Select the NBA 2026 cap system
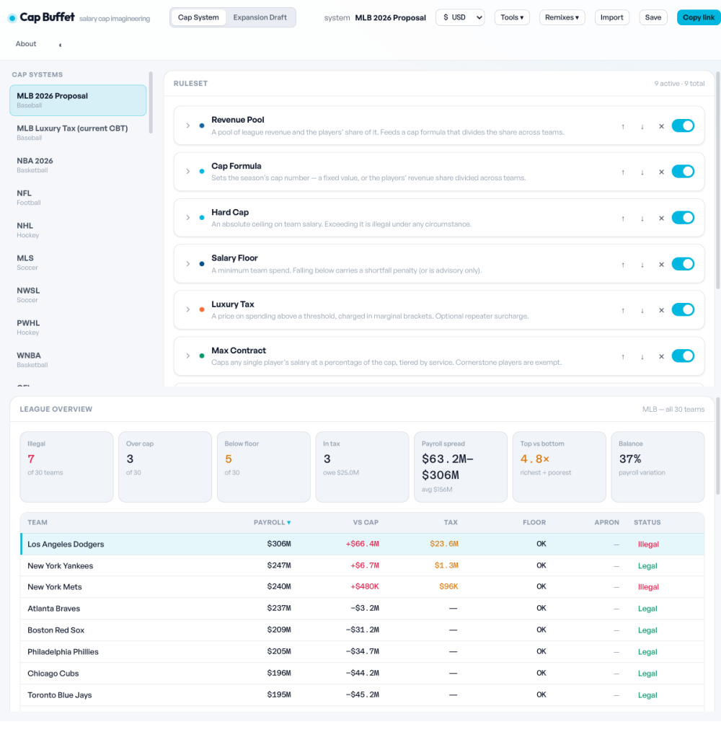 [x=78, y=165]
